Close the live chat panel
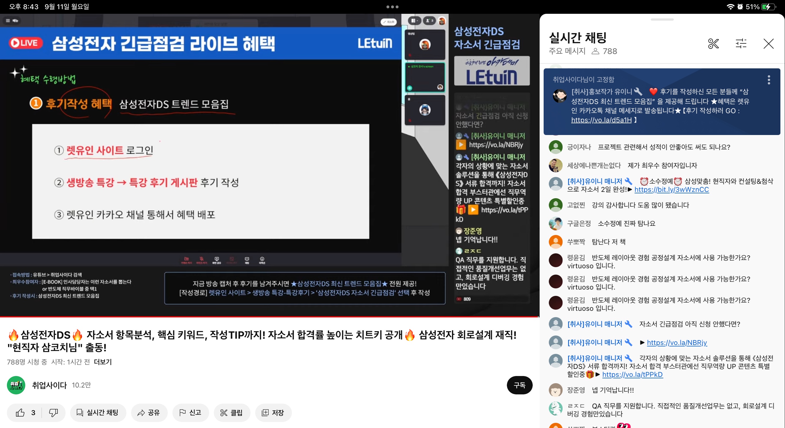Image resolution: width=785 pixels, height=428 pixels. pyautogui.click(x=769, y=44)
